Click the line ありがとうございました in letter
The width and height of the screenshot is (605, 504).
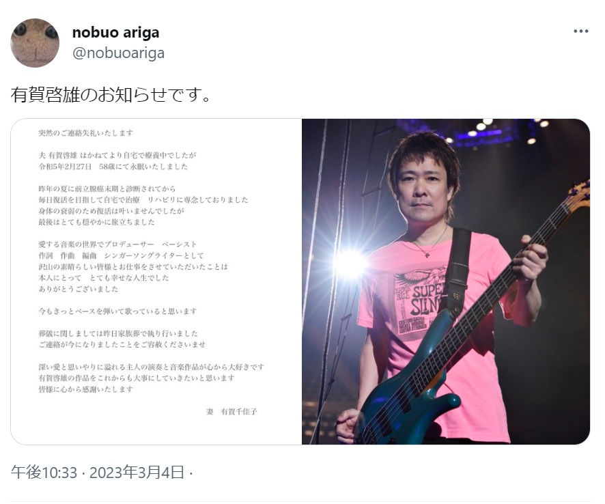coord(79,289)
